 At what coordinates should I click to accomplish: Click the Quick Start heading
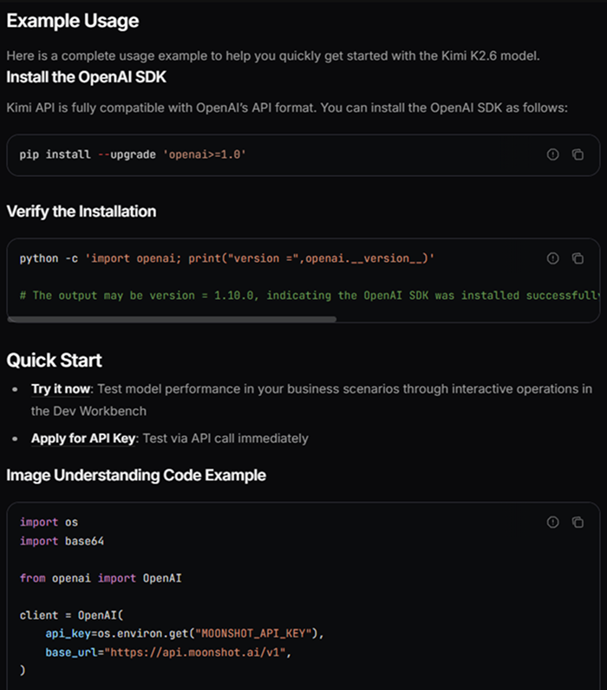pos(54,360)
